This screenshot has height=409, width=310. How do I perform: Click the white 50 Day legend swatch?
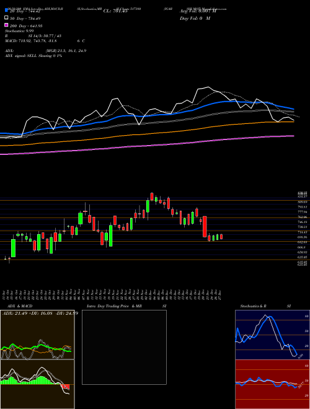(7, 18)
